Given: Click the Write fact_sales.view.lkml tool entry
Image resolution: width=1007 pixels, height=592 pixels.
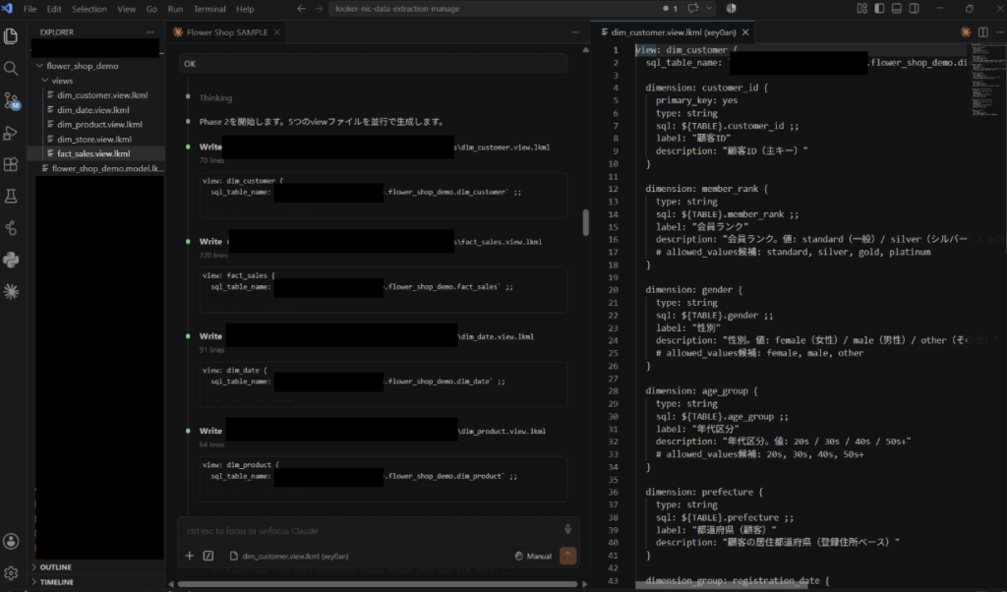Looking at the screenshot, I should [x=371, y=242].
